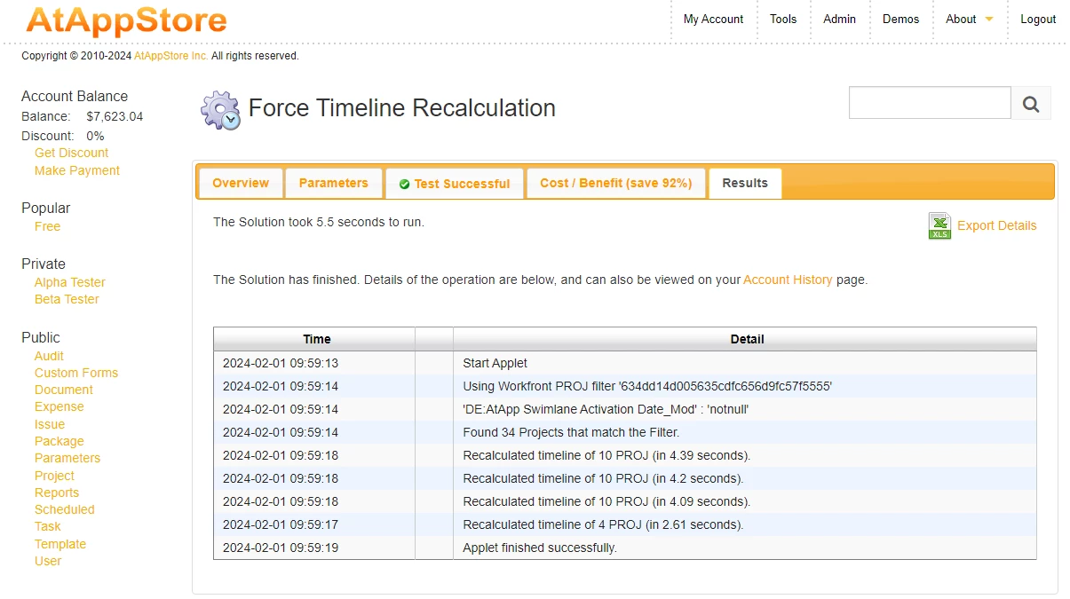This screenshot has width=1070, height=599.
Task: Open the Task category
Action: click(x=48, y=526)
